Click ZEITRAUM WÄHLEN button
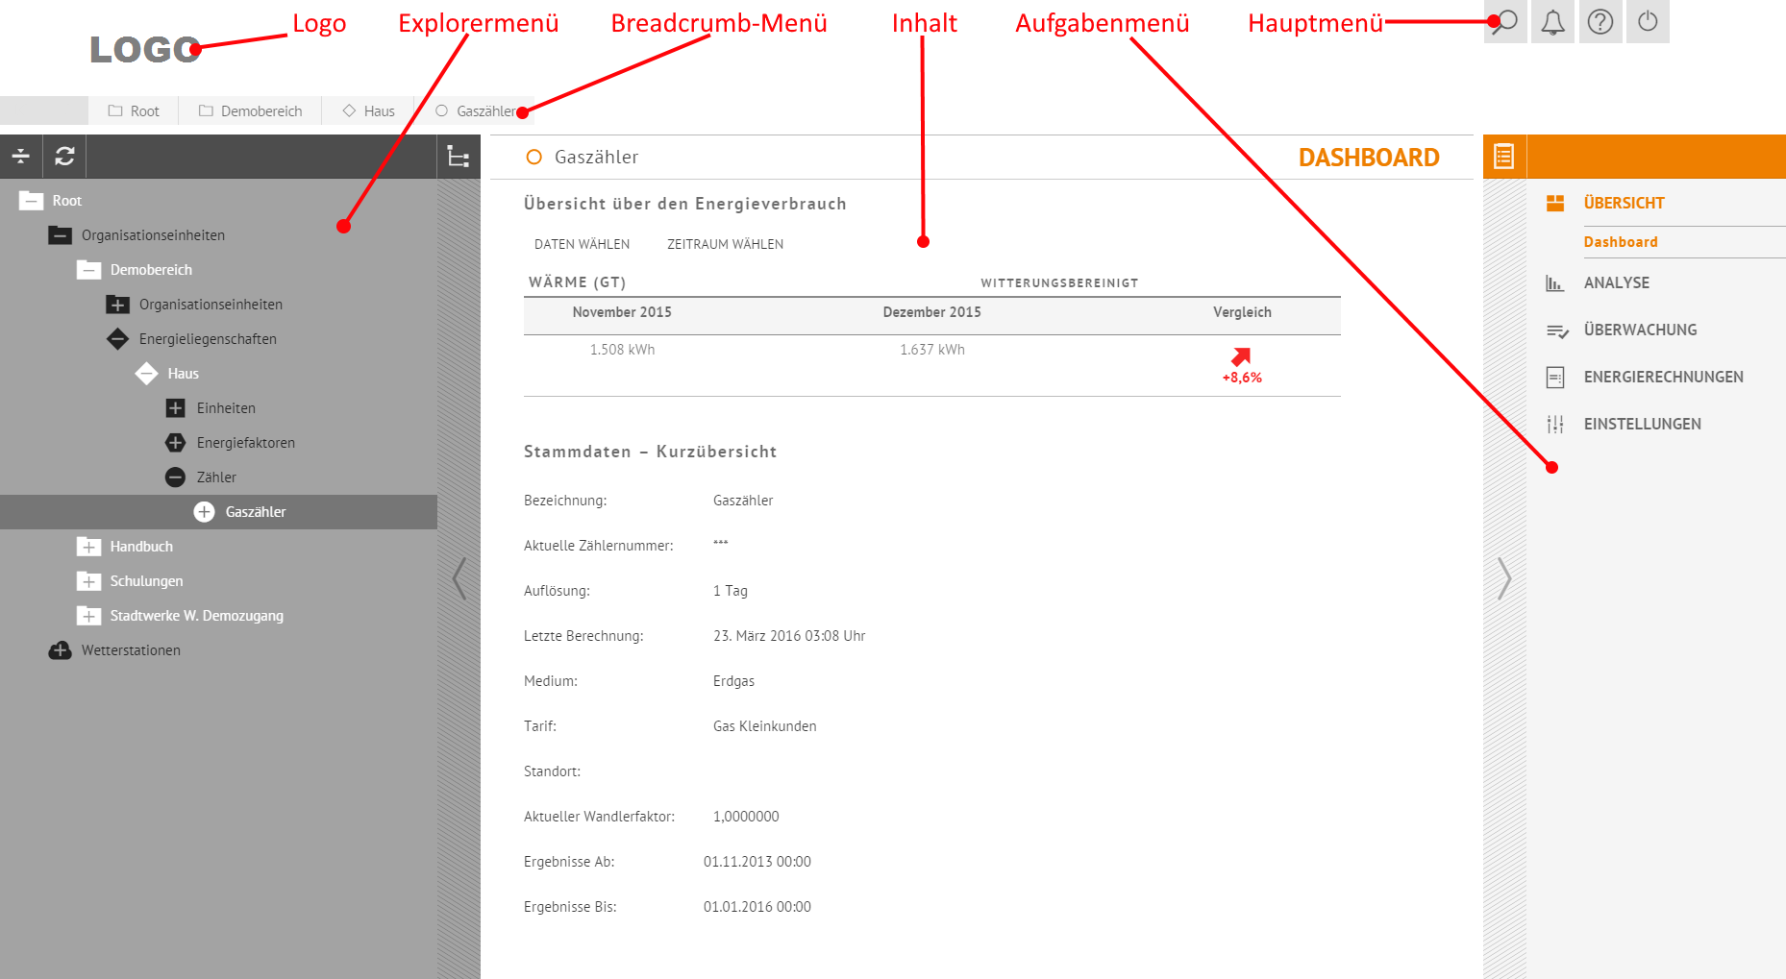Screen dimensions: 1786x979 click(725, 245)
